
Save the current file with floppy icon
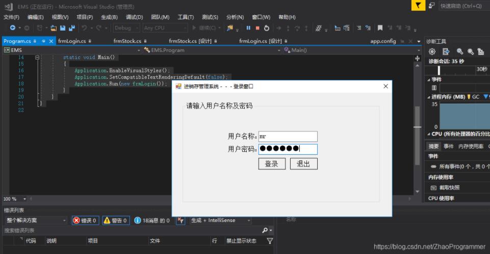click(63, 28)
